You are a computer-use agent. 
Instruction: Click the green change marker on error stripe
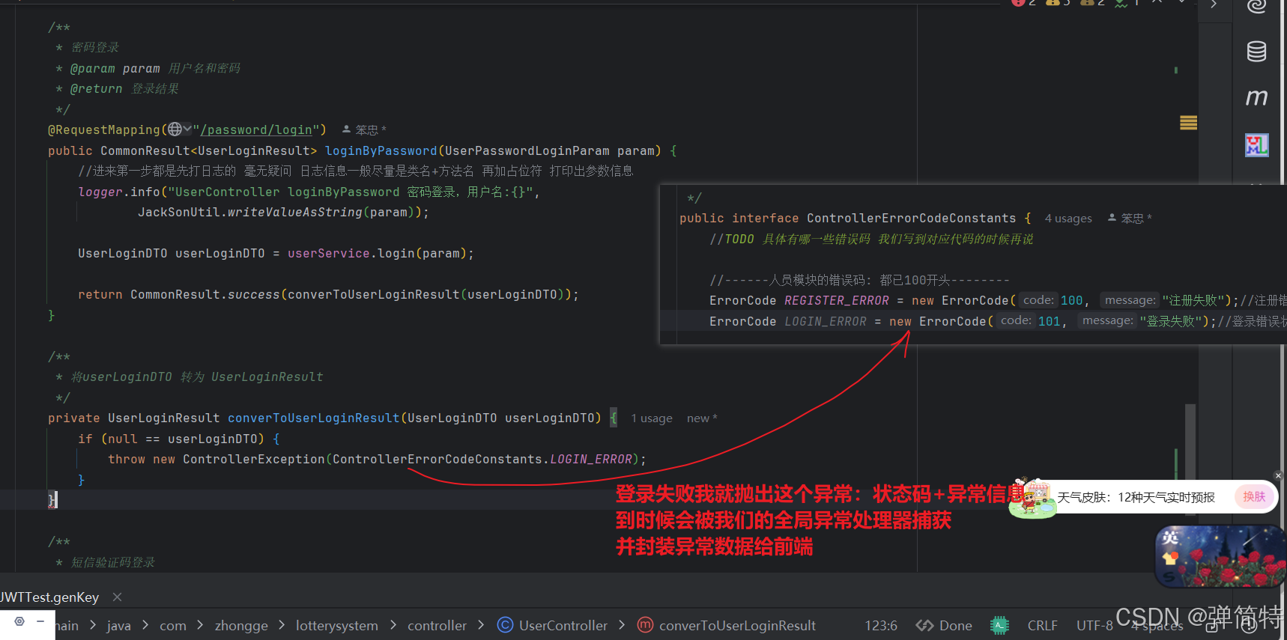[1176, 70]
